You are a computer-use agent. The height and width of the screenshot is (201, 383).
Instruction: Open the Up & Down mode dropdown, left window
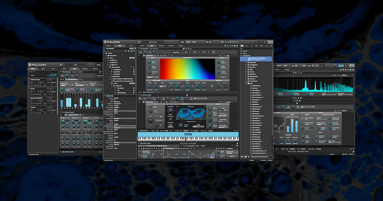[x=81, y=85]
